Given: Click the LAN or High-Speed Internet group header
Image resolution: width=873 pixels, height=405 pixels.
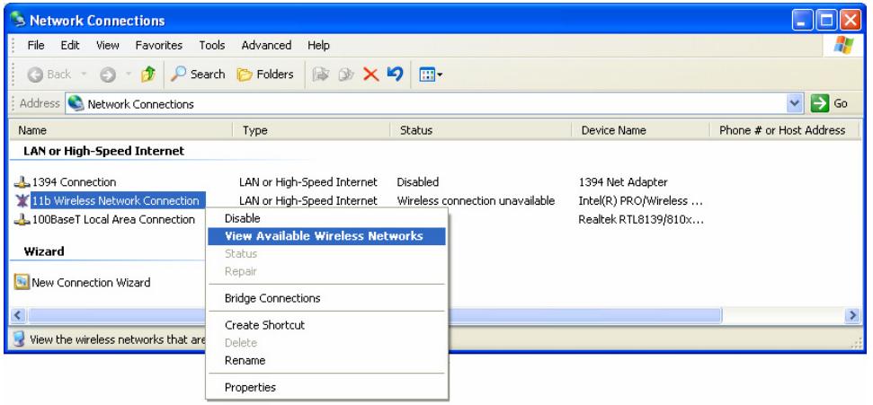Looking at the screenshot, I should tap(103, 151).
